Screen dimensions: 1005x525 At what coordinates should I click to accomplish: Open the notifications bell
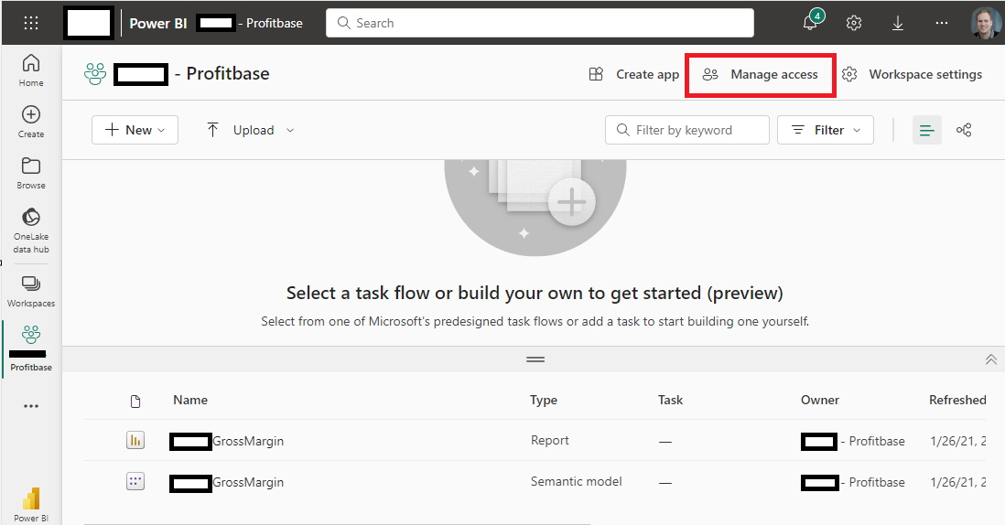click(810, 23)
